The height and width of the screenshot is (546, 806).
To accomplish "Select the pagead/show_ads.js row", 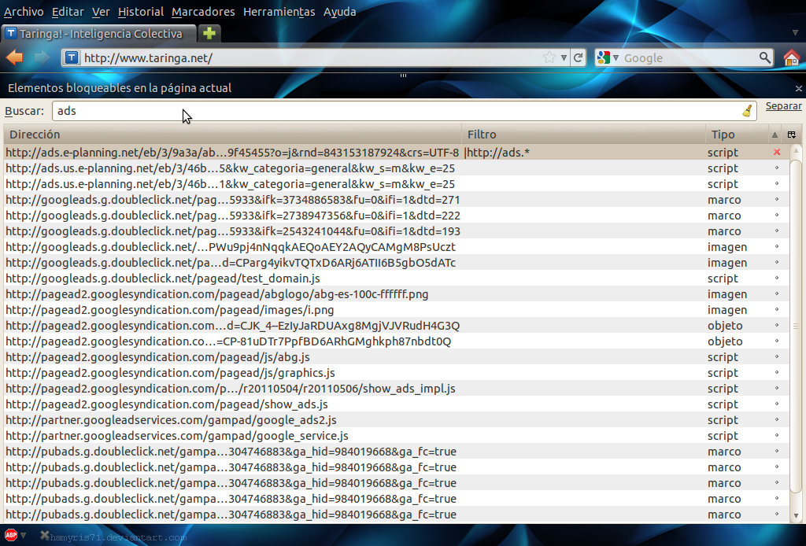I will [x=397, y=404].
